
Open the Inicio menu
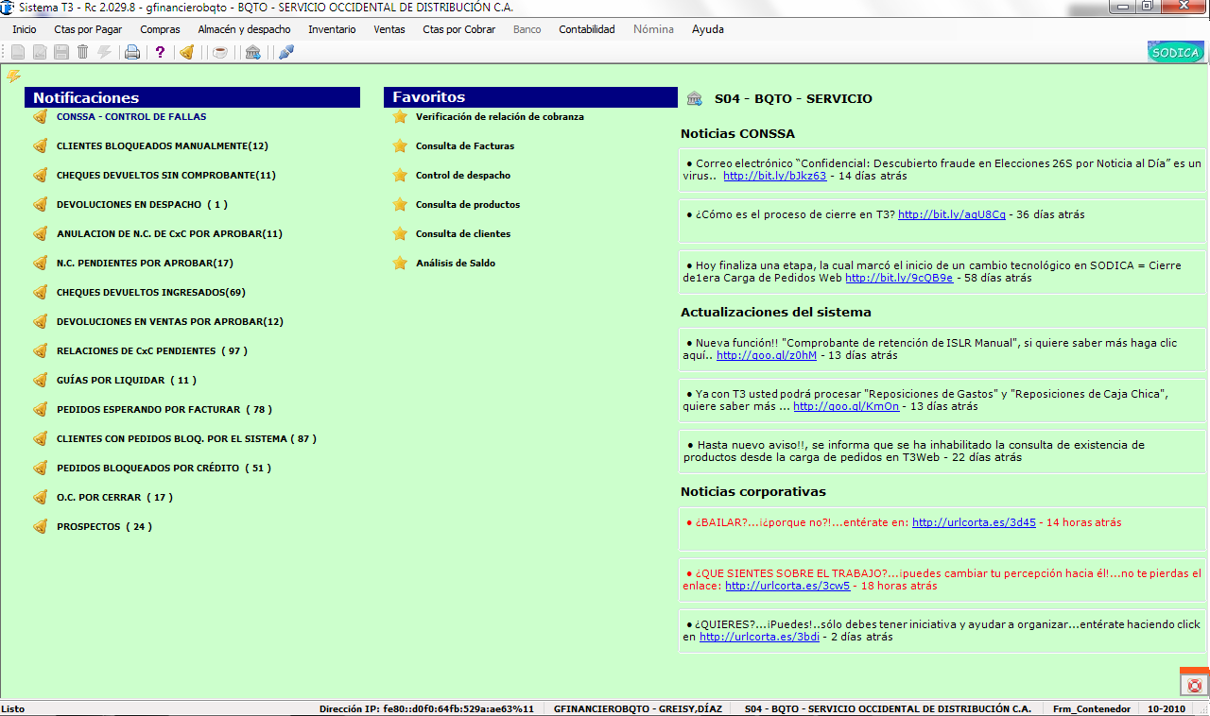25,29
